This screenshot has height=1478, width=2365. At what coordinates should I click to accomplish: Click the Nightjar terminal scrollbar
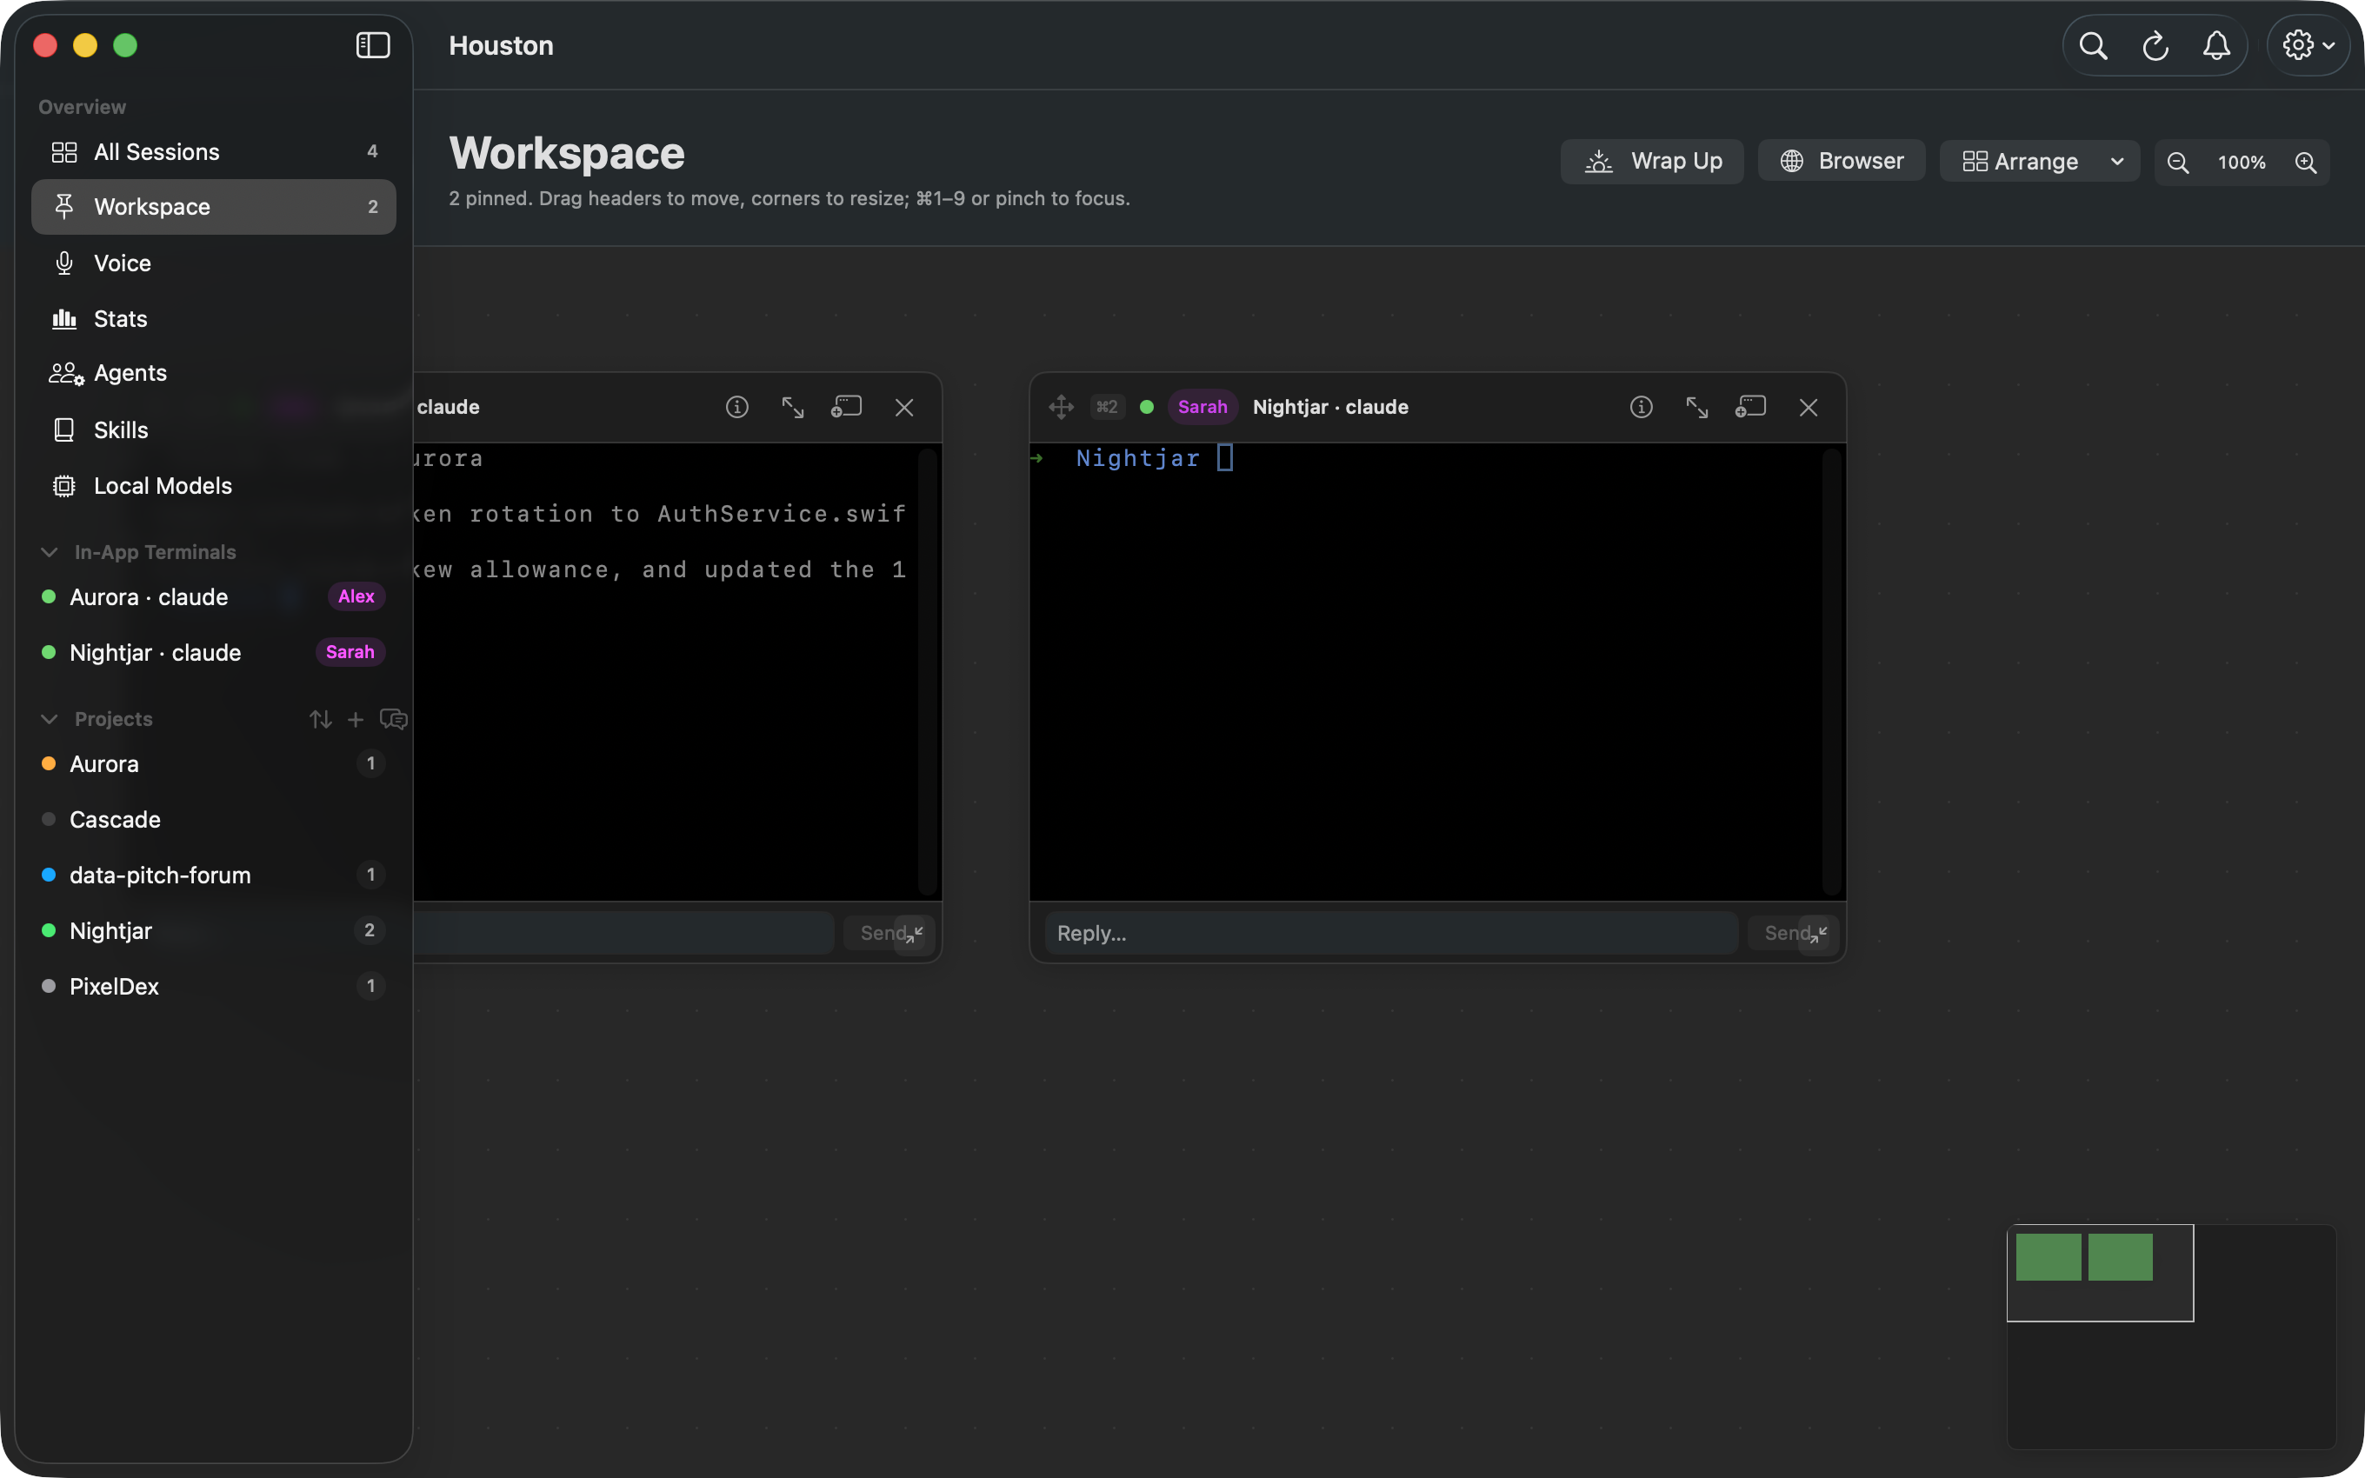coord(1831,670)
